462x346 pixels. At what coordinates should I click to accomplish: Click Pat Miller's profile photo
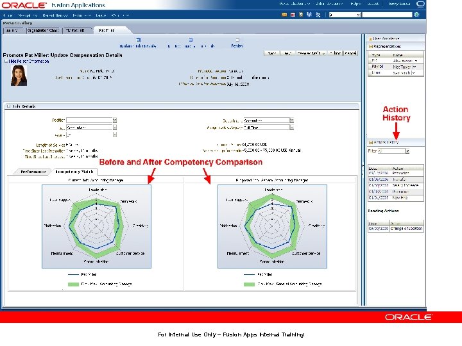tap(19, 76)
